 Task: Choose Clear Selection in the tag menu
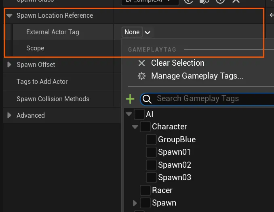(178, 63)
